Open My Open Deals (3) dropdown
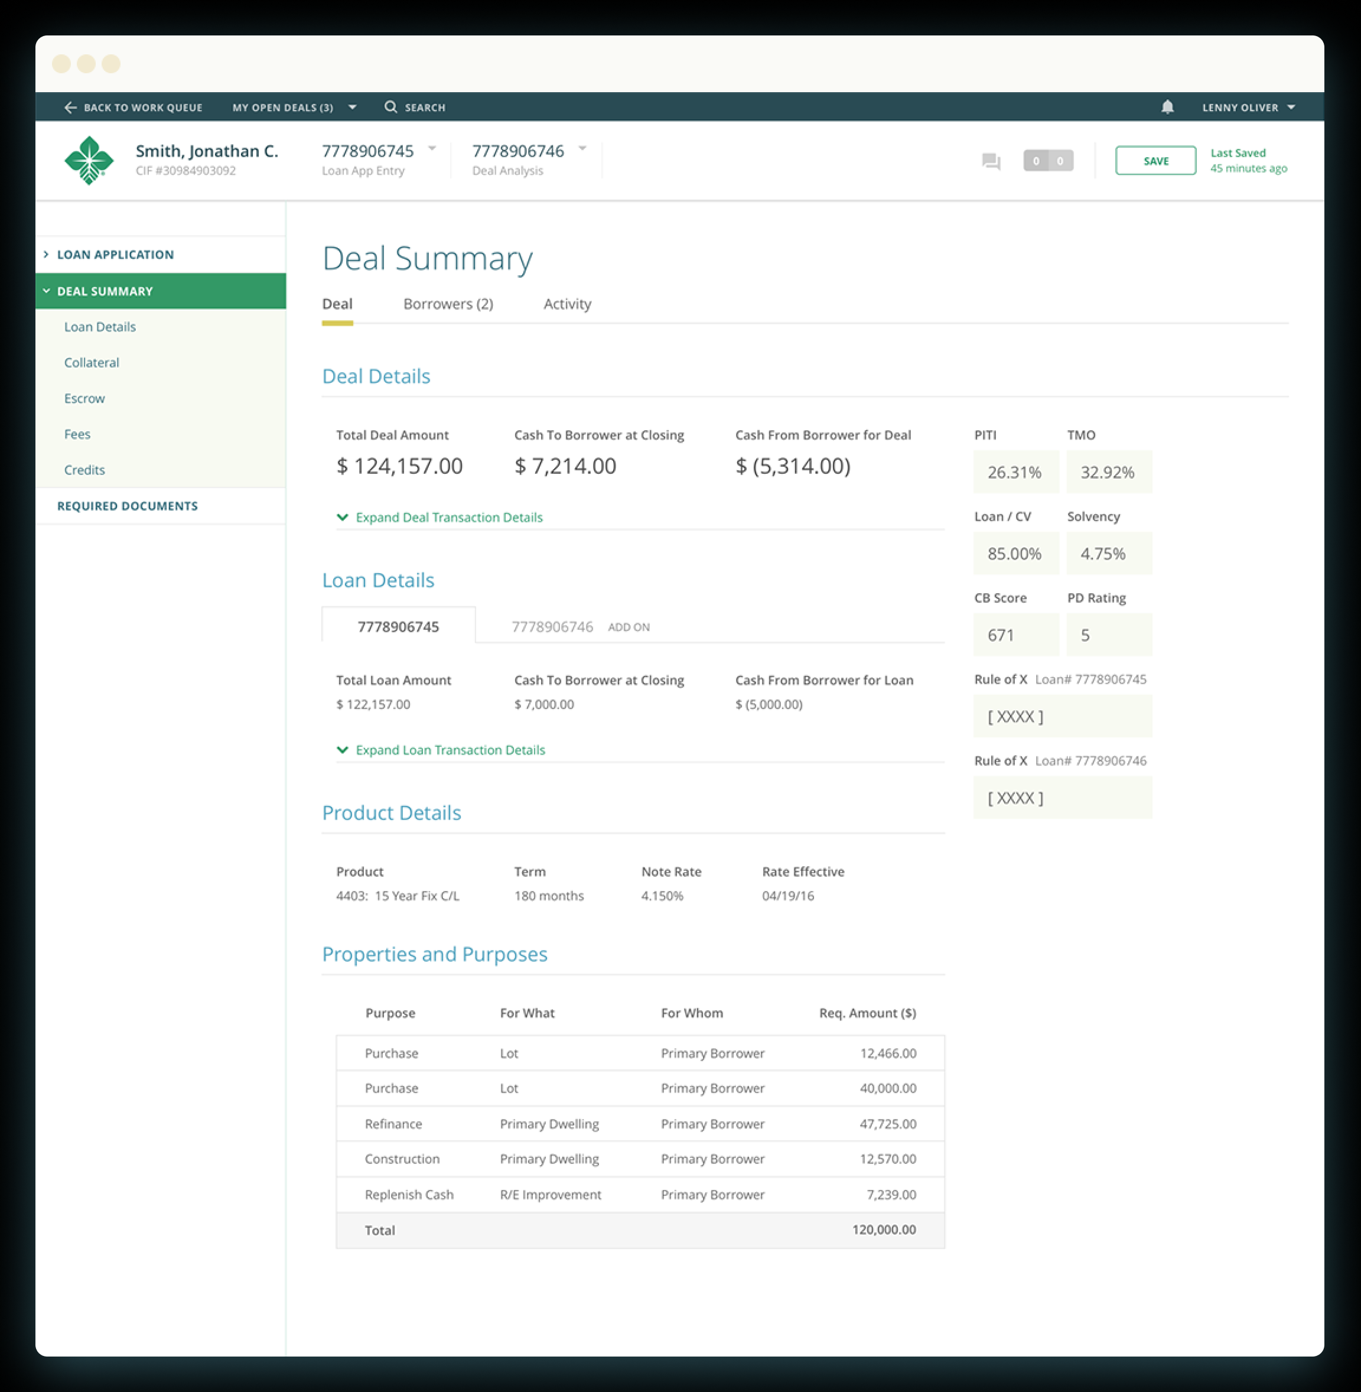Screen dimensions: 1361x1392 coord(295,108)
